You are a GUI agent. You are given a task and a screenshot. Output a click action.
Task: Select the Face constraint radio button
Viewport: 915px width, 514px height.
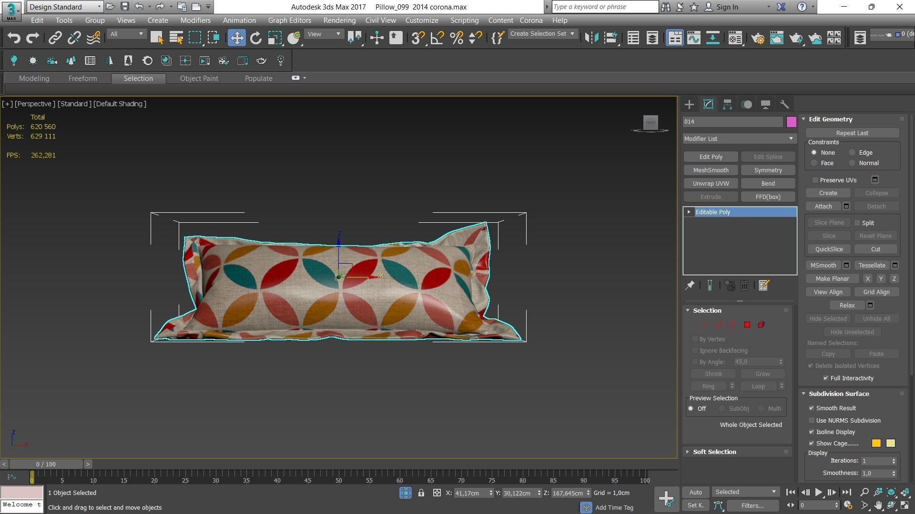click(814, 163)
